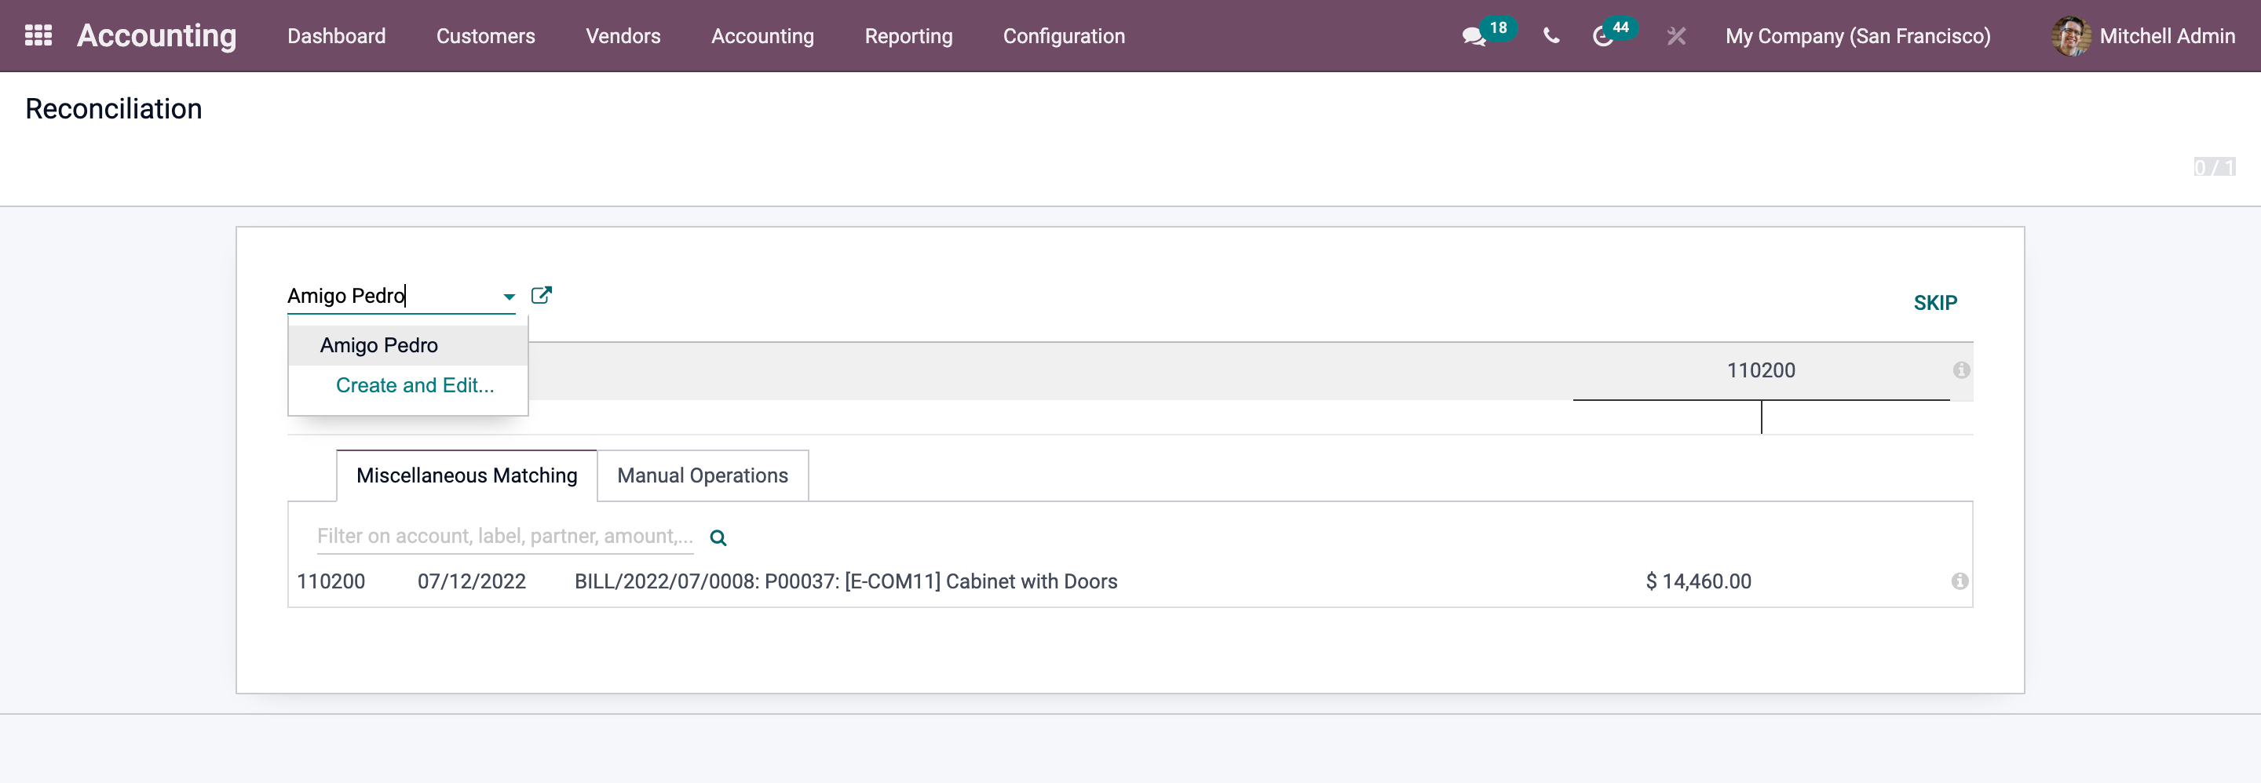Open the Reporting menu
Image resolution: width=2261 pixels, height=783 pixels.
(908, 37)
